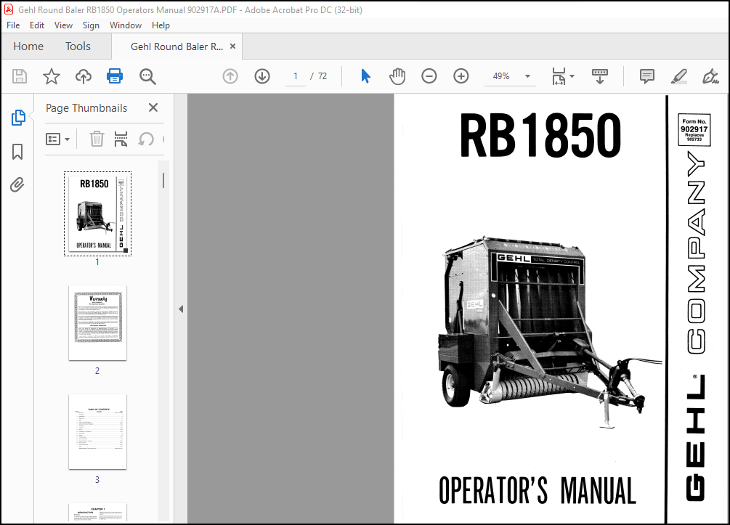Select page 3 table of contents thumbnail
730x525 pixels.
tap(98, 431)
